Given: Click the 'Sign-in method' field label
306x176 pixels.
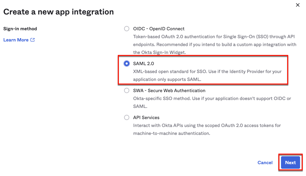Looking at the screenshot, I should click(20, 29).
